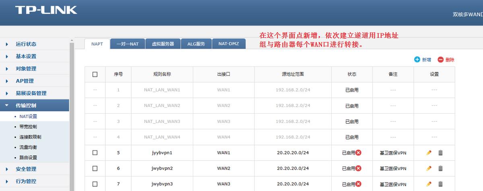Click 192.168.2.0/24 in NAT_LAN_WAN1 row
The image size is (483, 191).
[x=293, y=90]
